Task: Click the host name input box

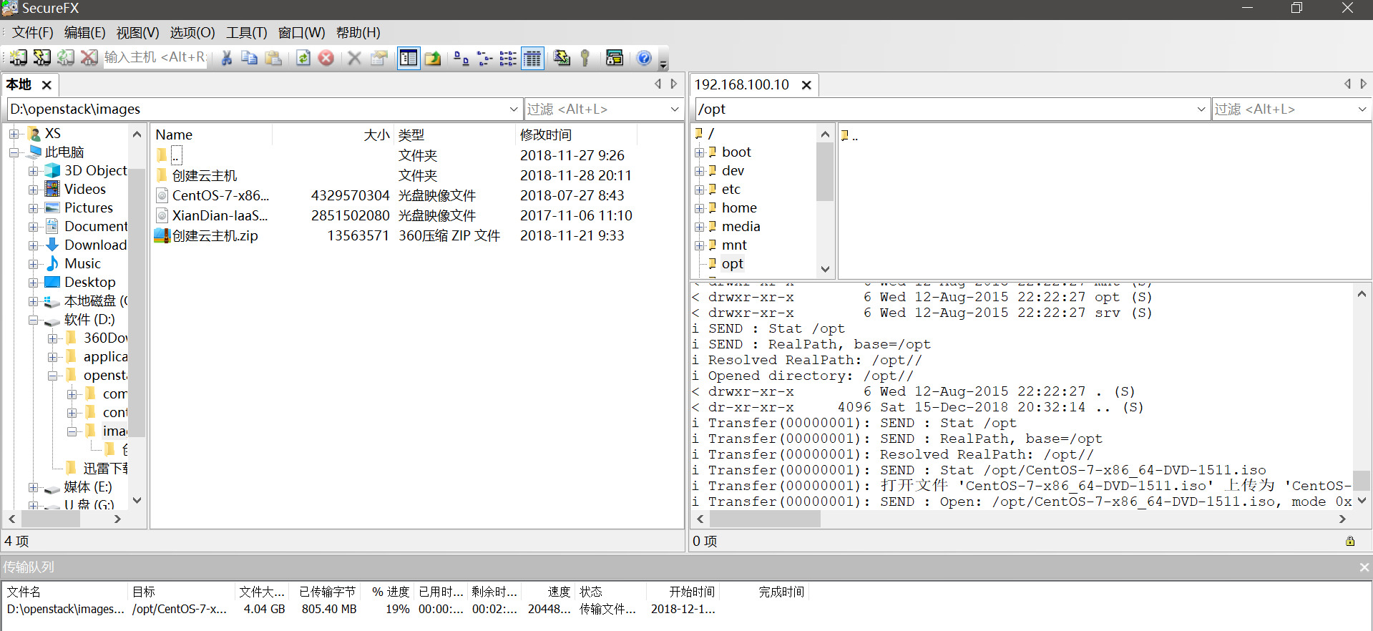Action: tap(155, 57)
